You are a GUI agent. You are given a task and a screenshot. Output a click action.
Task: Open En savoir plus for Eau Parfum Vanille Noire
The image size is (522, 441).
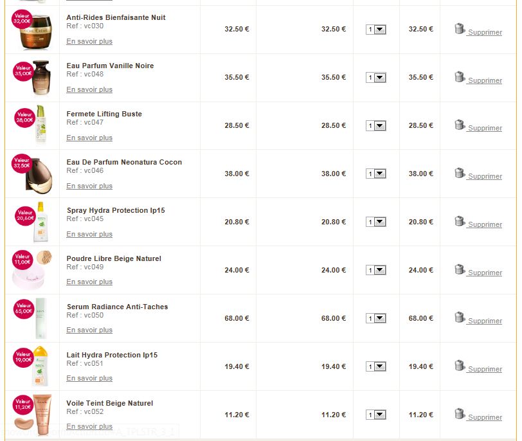(89, 89)
